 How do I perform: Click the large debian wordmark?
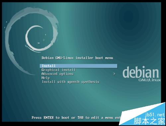point(141,72)
